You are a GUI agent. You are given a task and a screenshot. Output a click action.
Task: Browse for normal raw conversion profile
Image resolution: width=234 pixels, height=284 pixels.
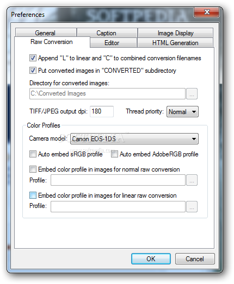(192, 180)
